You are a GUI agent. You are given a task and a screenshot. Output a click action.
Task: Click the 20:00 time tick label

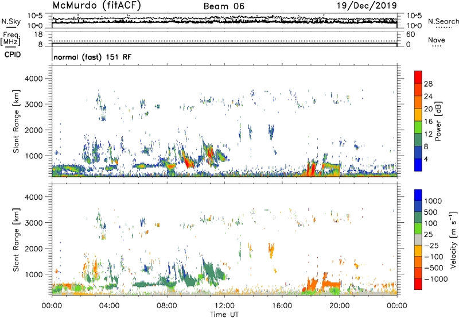coord(340,306)
